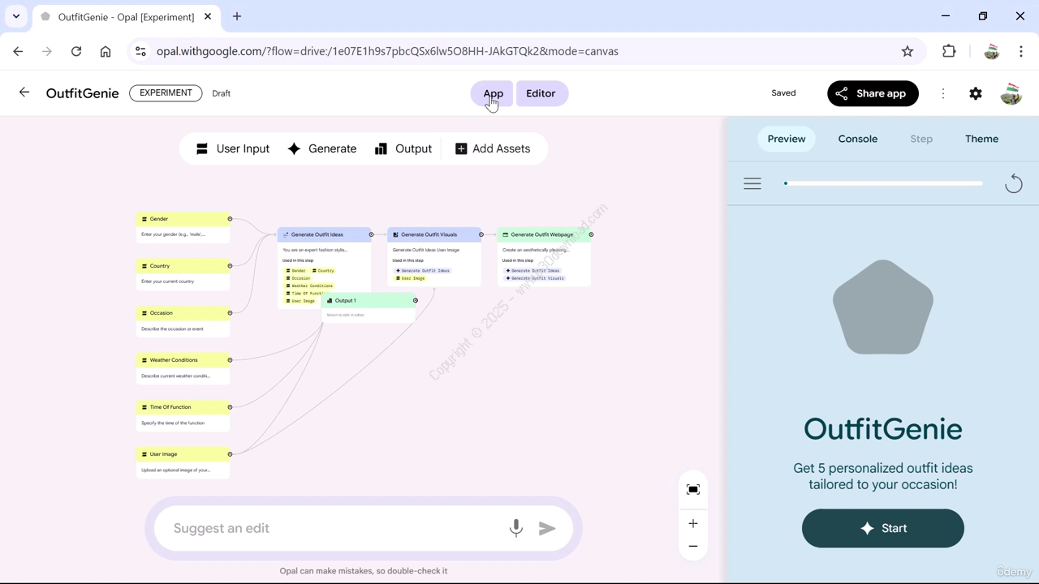Close the OutfitGenie browser tab

[x=208, y=16]
